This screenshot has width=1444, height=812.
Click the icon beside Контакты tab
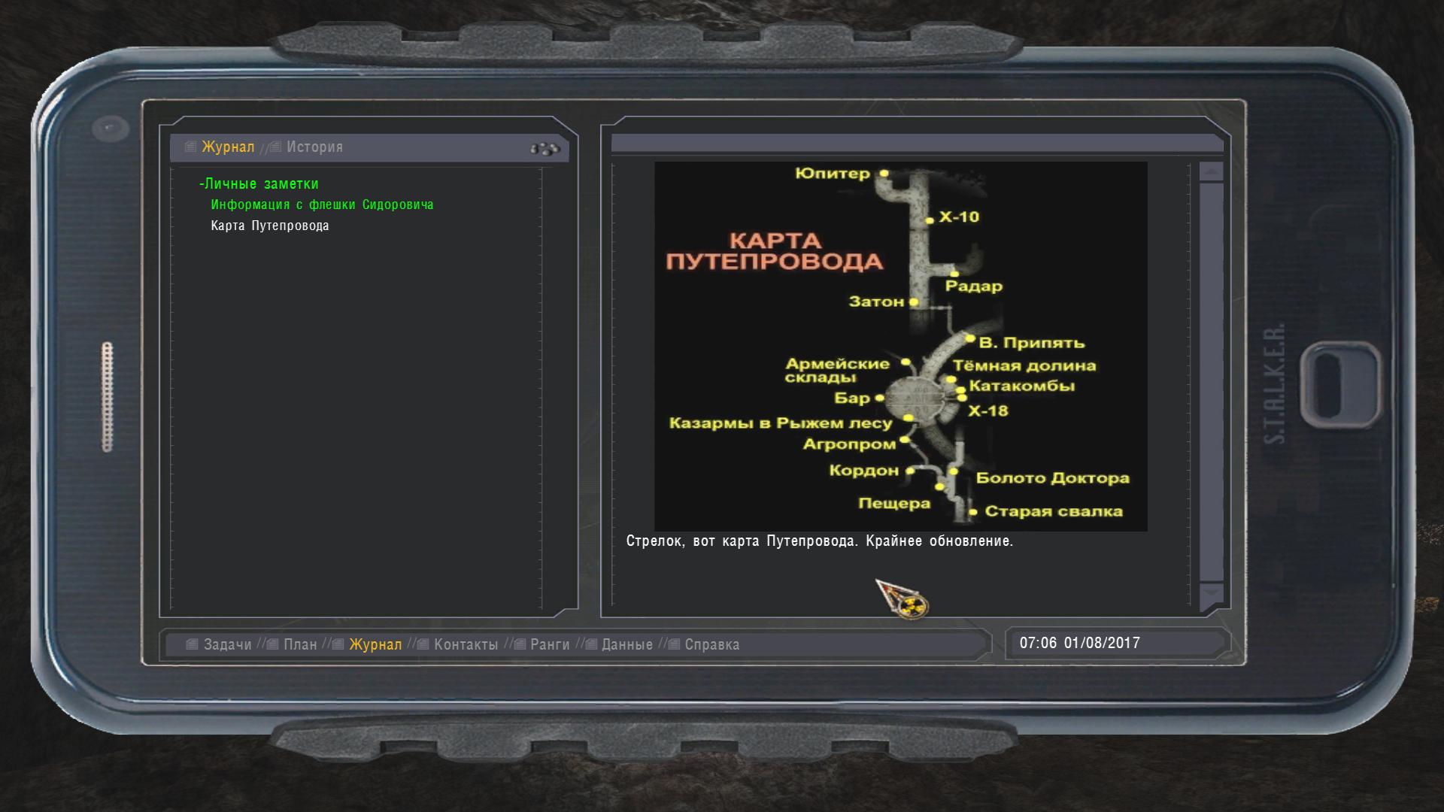423,644
